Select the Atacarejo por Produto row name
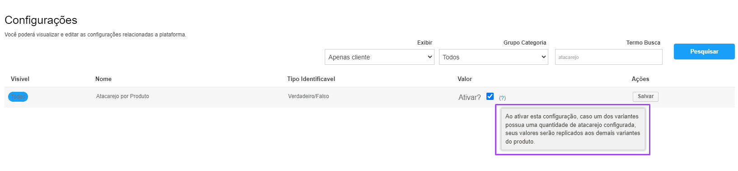Screen dimensions: 738x171 pos(122,96)
